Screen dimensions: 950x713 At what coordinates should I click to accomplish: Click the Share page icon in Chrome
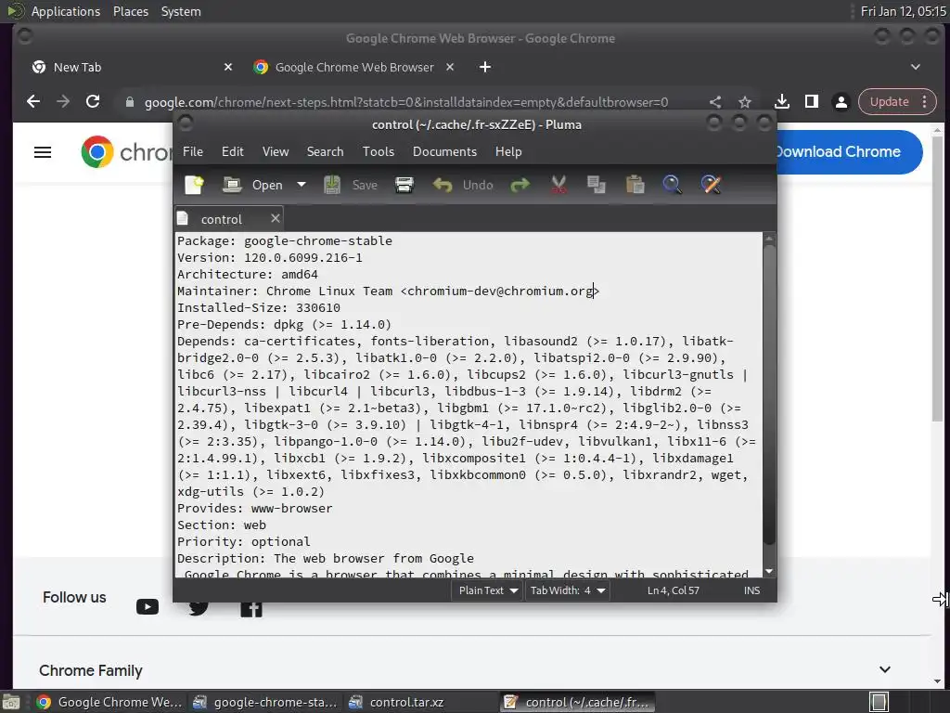715,102
